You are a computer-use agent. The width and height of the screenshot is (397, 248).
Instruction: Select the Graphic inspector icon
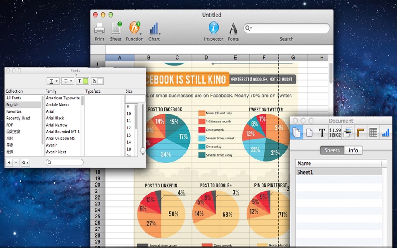348,132
